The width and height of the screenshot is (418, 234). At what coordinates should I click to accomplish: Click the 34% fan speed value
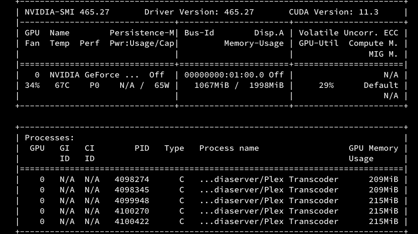pos(32,85)
